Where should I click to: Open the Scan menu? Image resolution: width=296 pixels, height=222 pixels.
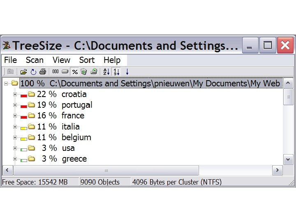pos(35,60)
